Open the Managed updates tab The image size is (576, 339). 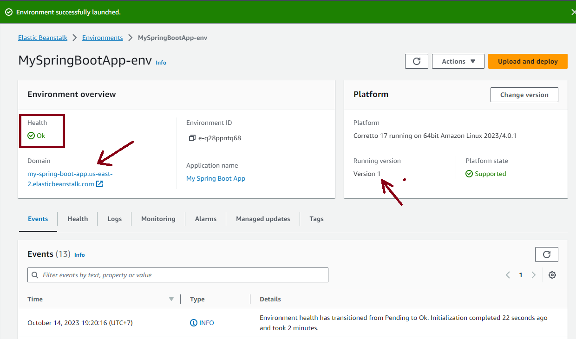tap(263, 219)
